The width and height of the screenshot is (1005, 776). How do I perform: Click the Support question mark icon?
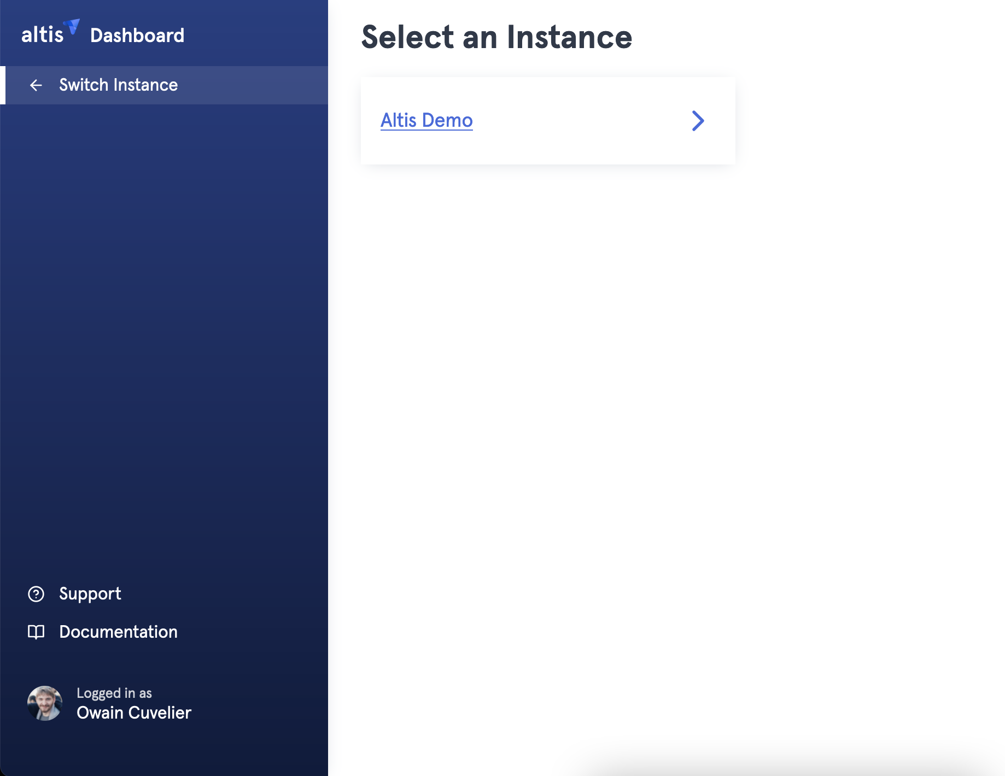click(x=36, y=594)
